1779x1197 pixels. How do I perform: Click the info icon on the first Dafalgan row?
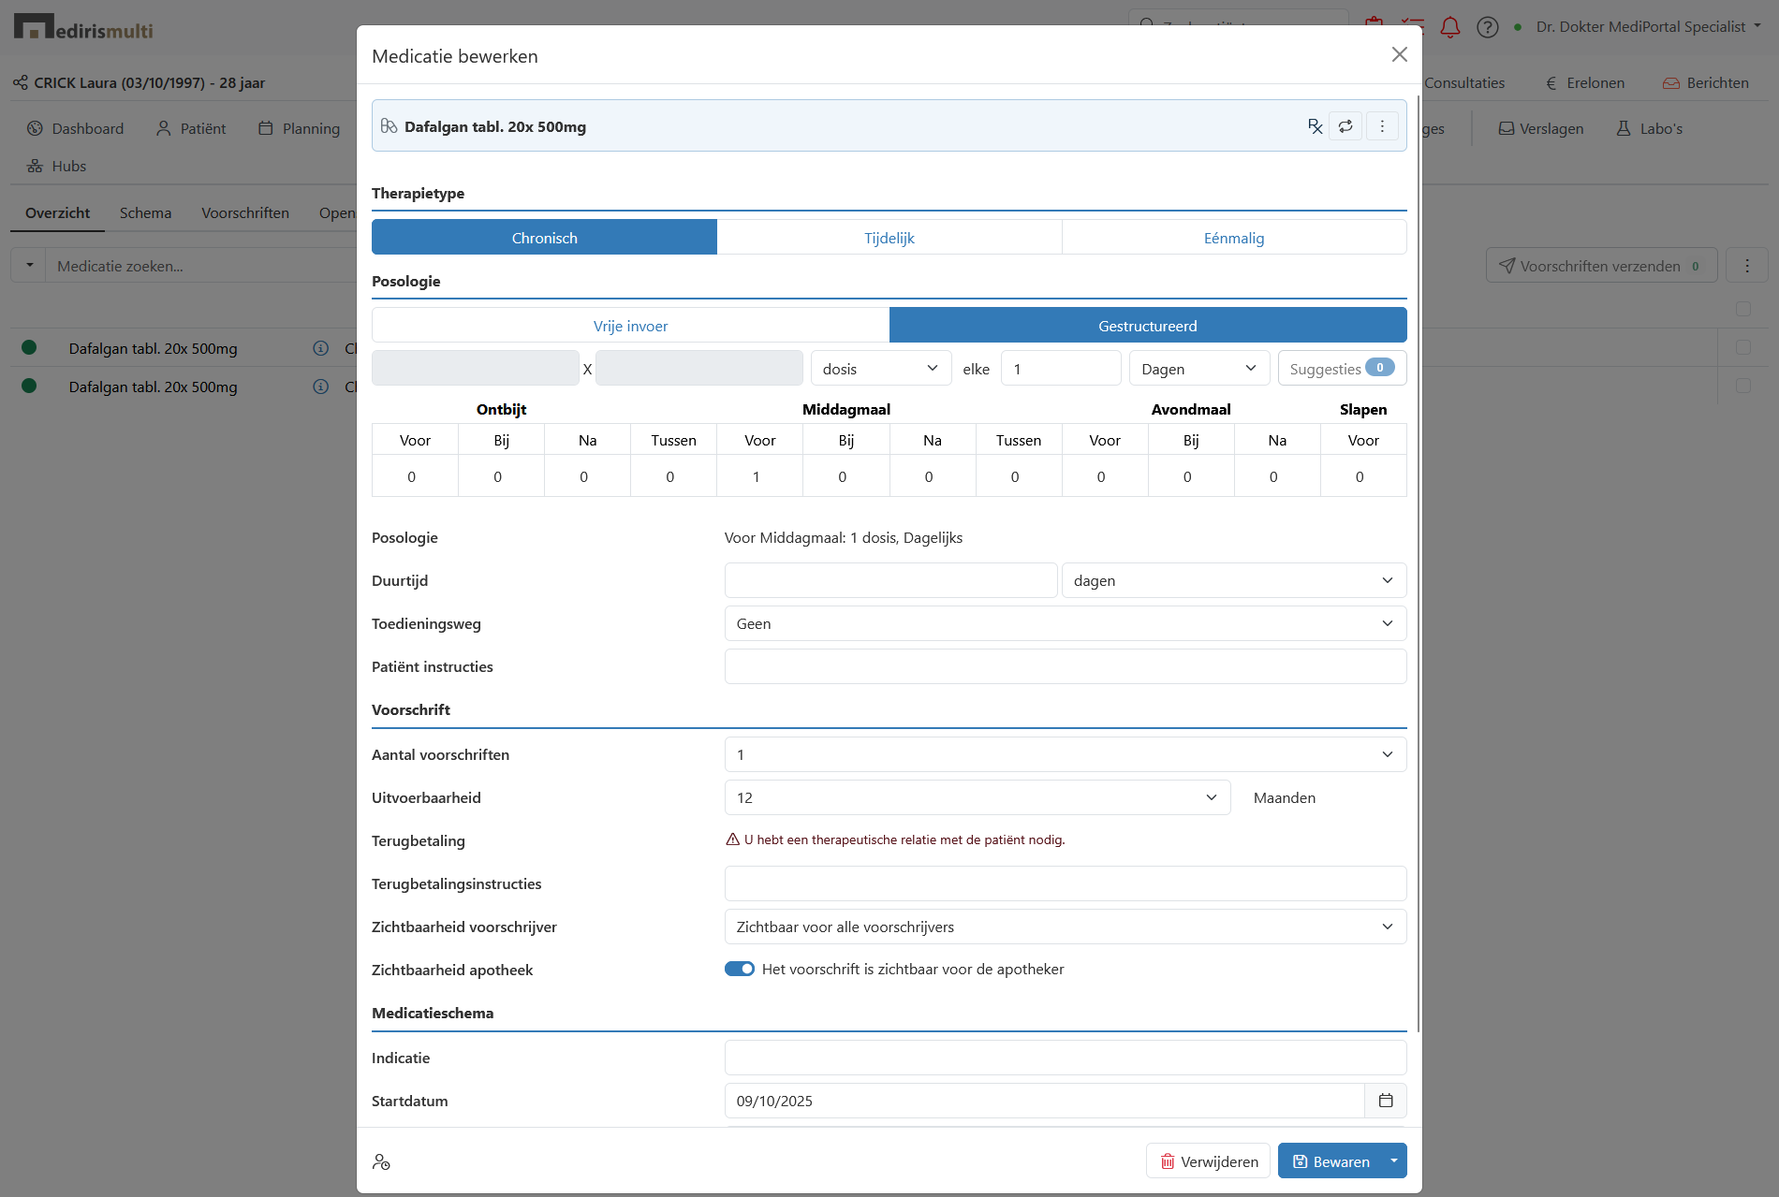pyautogui.click(x=321, y=348)
